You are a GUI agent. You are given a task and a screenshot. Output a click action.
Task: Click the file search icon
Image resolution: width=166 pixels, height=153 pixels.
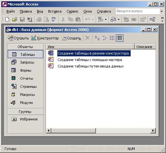30,19
